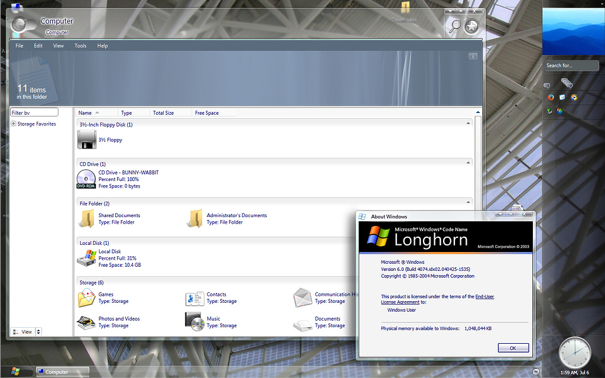This screenshot has height=378, width=605.
Task: Click the search magnifier in the Computer window
Action: coord(455,26)
